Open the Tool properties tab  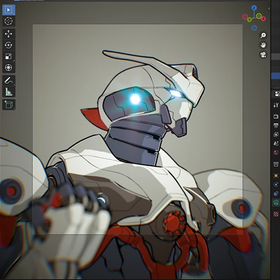[x=276, y=105]
